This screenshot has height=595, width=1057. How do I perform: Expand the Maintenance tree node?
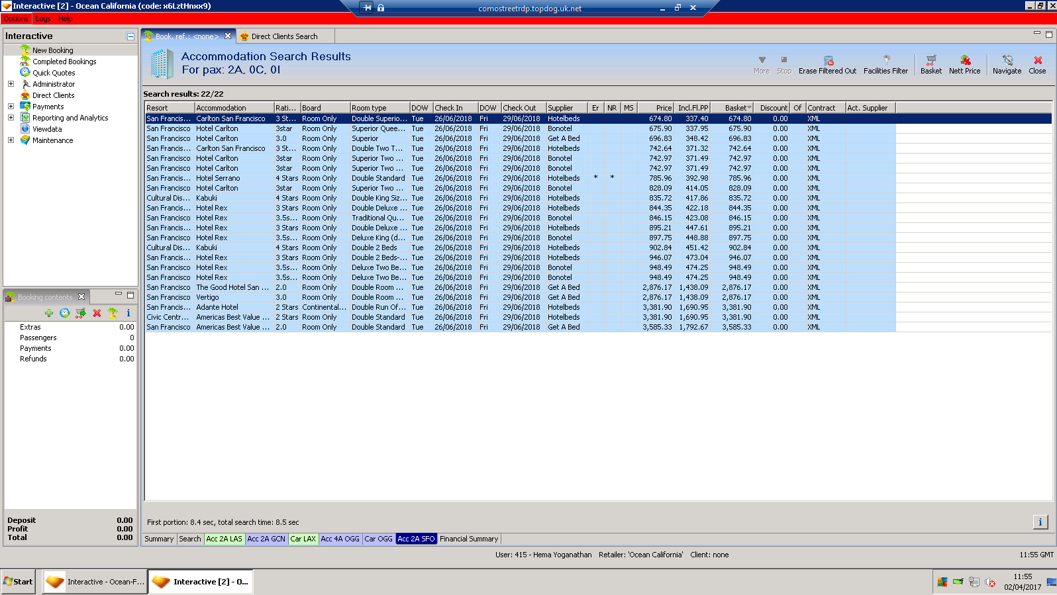(x=11, y=140)
